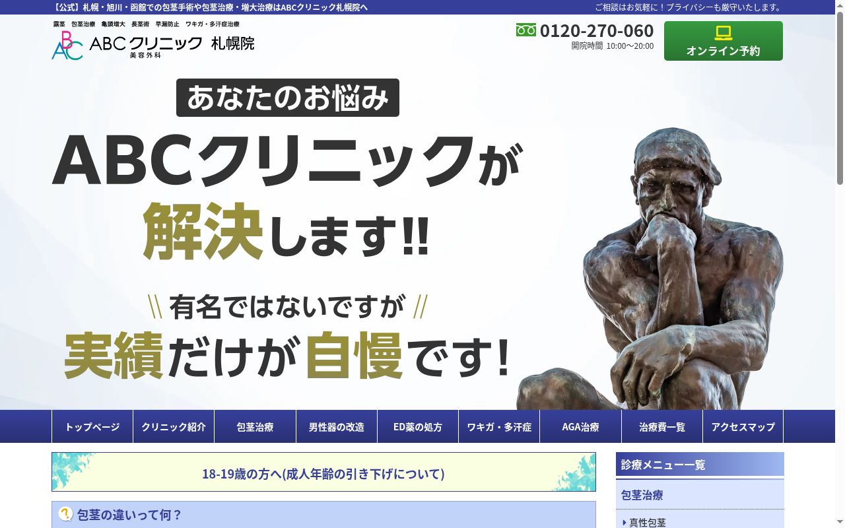Viewport: 845px width, 528px height.
Task: Click the question mark icon beside 包茎の違いって何？
Action: pyautogui.click(x=65, y=513)
